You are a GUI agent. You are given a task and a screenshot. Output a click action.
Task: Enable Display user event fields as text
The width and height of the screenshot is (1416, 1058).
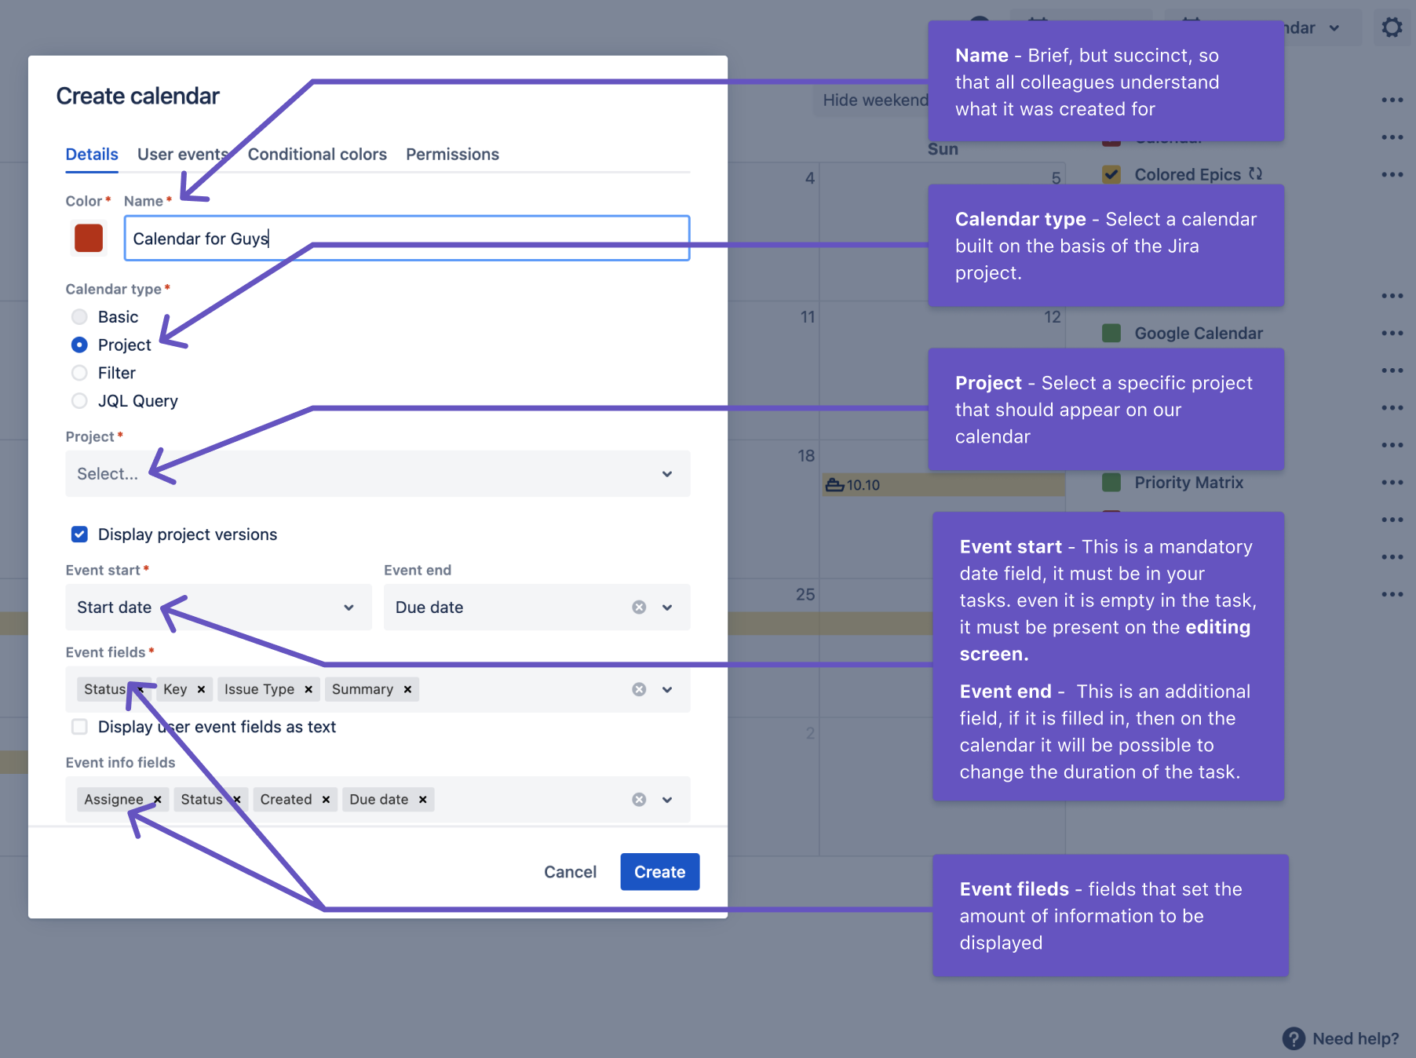pos(79,727)
